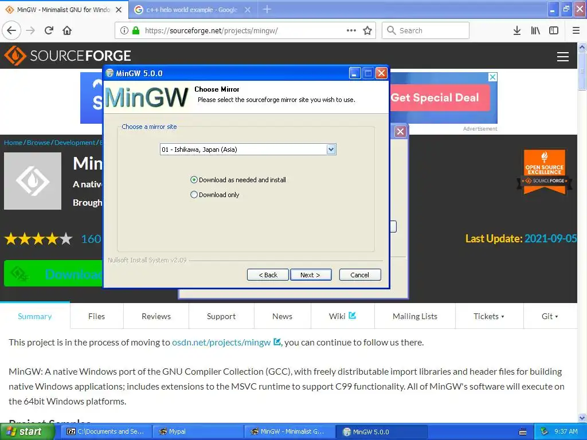Toggle the browser sidebar icon
Image resolution: width=587 pixels, height=440 pixels.
click(553, 31)
